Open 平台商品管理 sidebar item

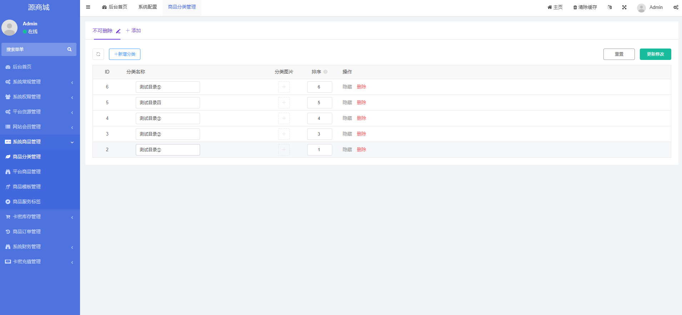(x=40, y=172)
